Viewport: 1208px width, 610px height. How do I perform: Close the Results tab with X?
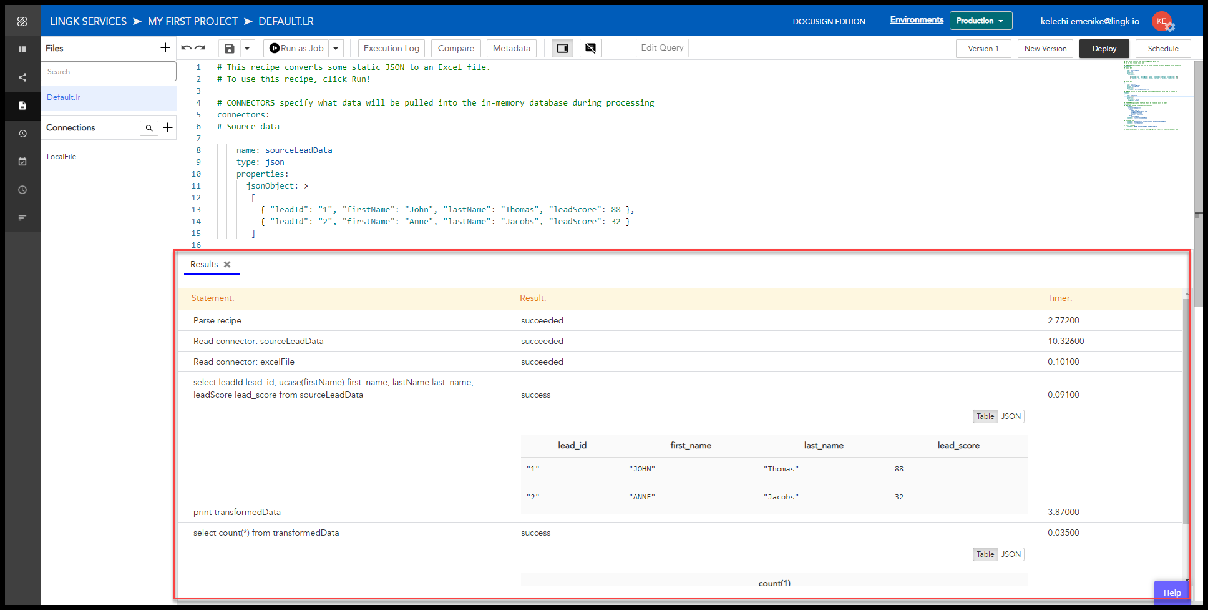tap(227, 265)
